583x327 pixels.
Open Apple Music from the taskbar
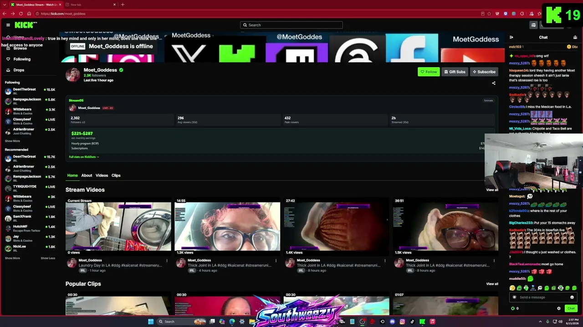tap(432, 322)
